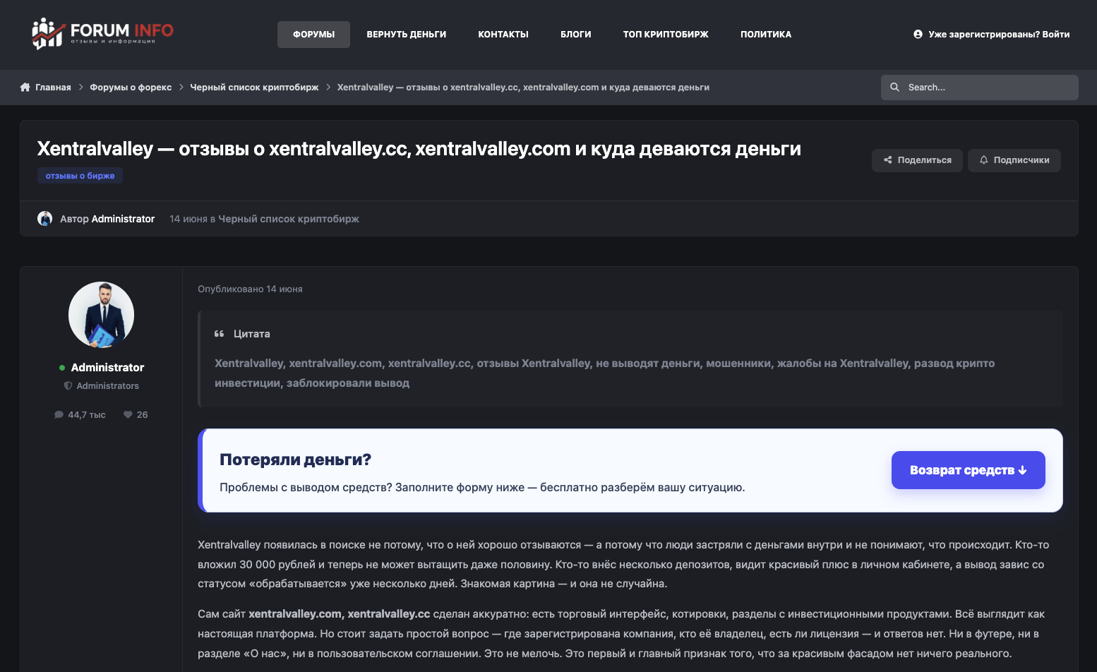
Task: Open 'Форумы о форекс' breadcrumb
Action: [131, 88]
